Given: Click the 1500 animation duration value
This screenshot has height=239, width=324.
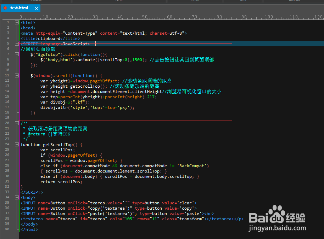Looking at the screenshot, I should [137, 60].
